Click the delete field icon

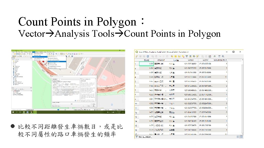pos(206,56)
